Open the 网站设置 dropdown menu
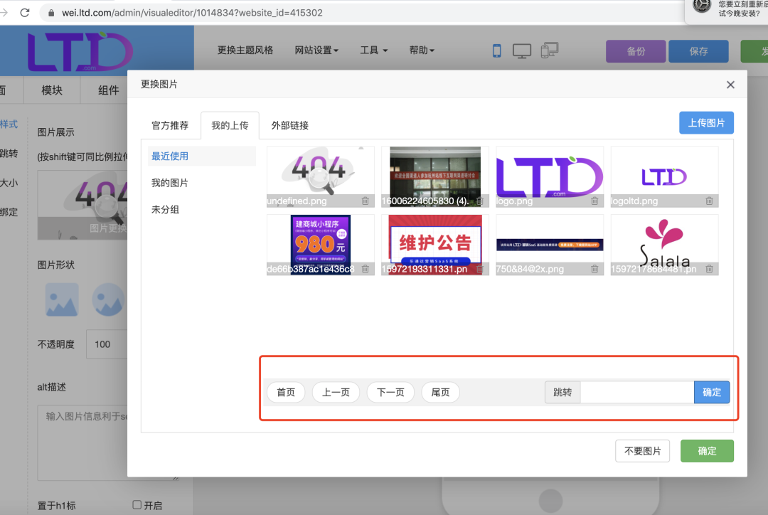Screen dimensions: 768x515 [316, 50]
